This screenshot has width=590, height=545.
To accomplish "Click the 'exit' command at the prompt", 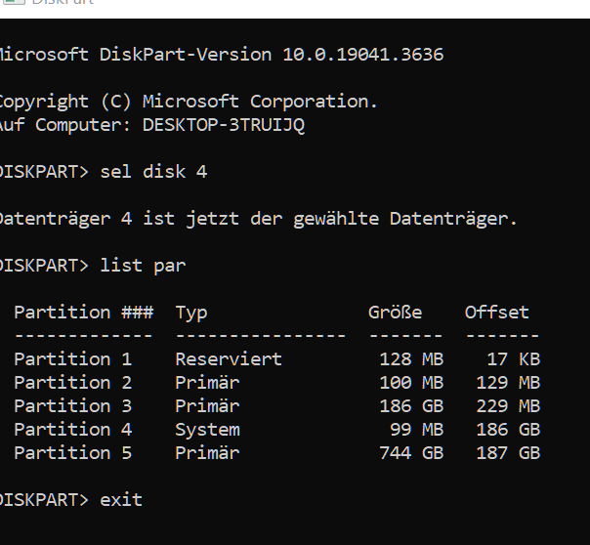I will click(x=121, y=500).
